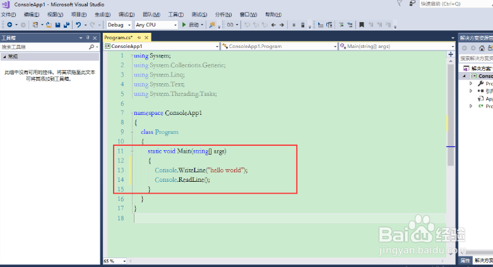Open the 窗口(W) menu
The height and width of the screenshot is (267, 493).
pos(248,15)
